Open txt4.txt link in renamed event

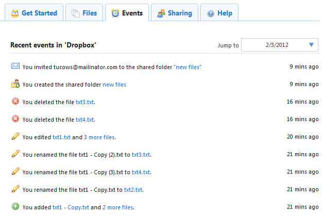point(141,172)
